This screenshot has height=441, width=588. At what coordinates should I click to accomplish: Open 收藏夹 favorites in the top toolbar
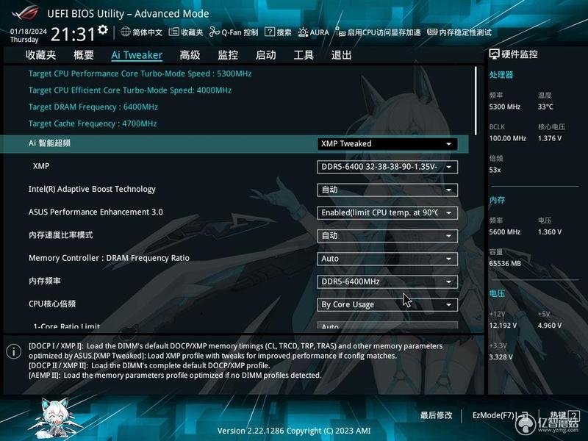point(186,32)
